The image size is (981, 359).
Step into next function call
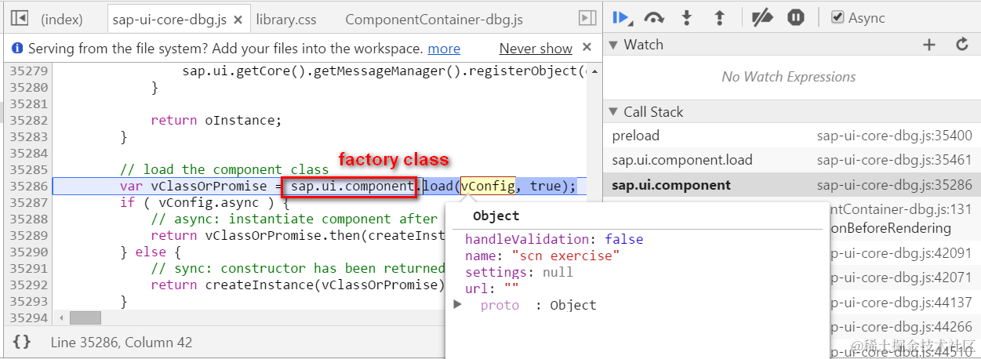click(x=687, y=17)
